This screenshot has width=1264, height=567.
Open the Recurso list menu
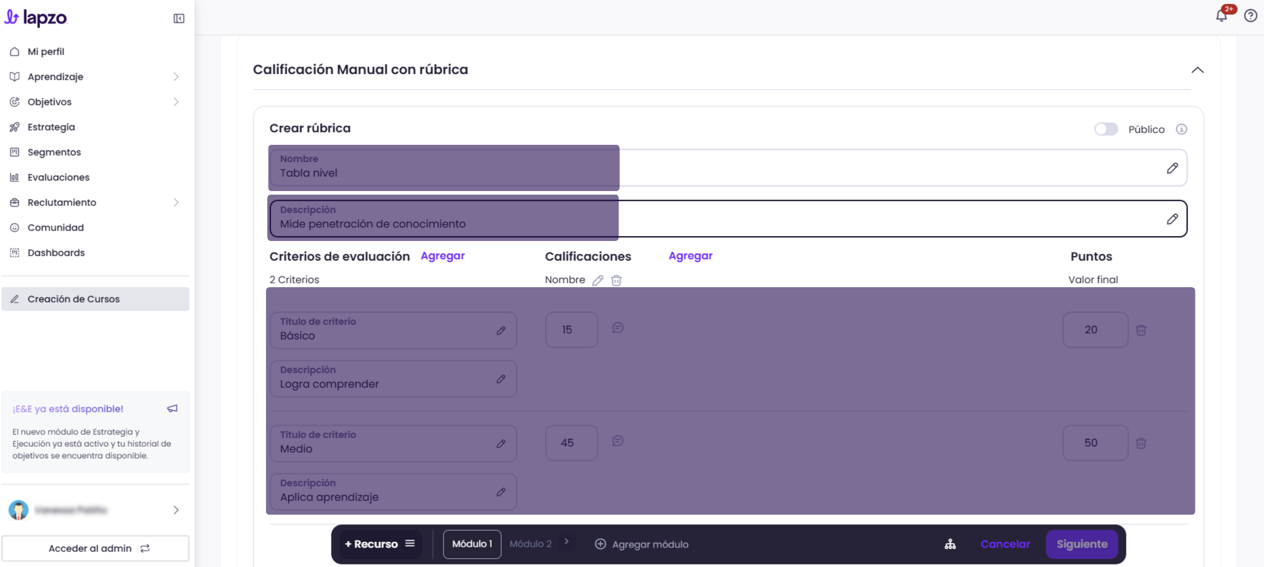[x=410, y=544]
